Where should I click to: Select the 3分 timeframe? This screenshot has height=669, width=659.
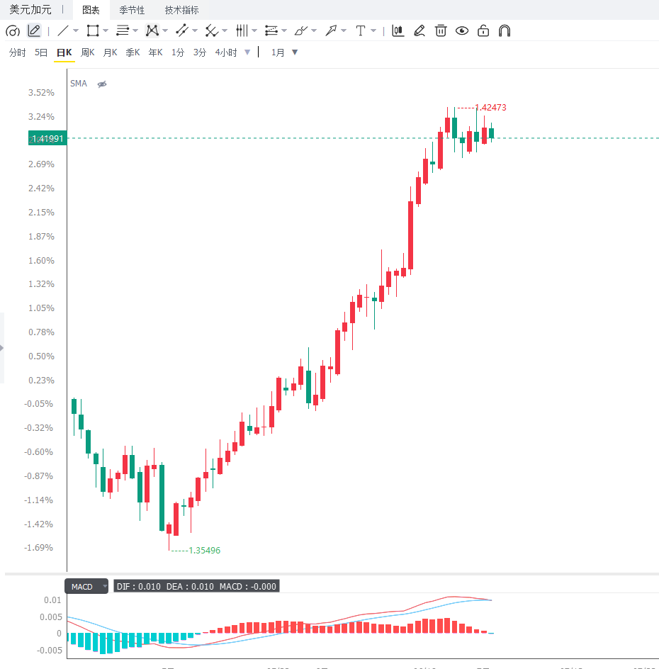(x=200, y=52)
